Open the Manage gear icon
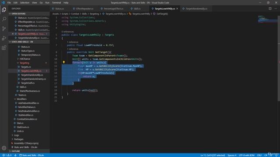 click(4, 148)
